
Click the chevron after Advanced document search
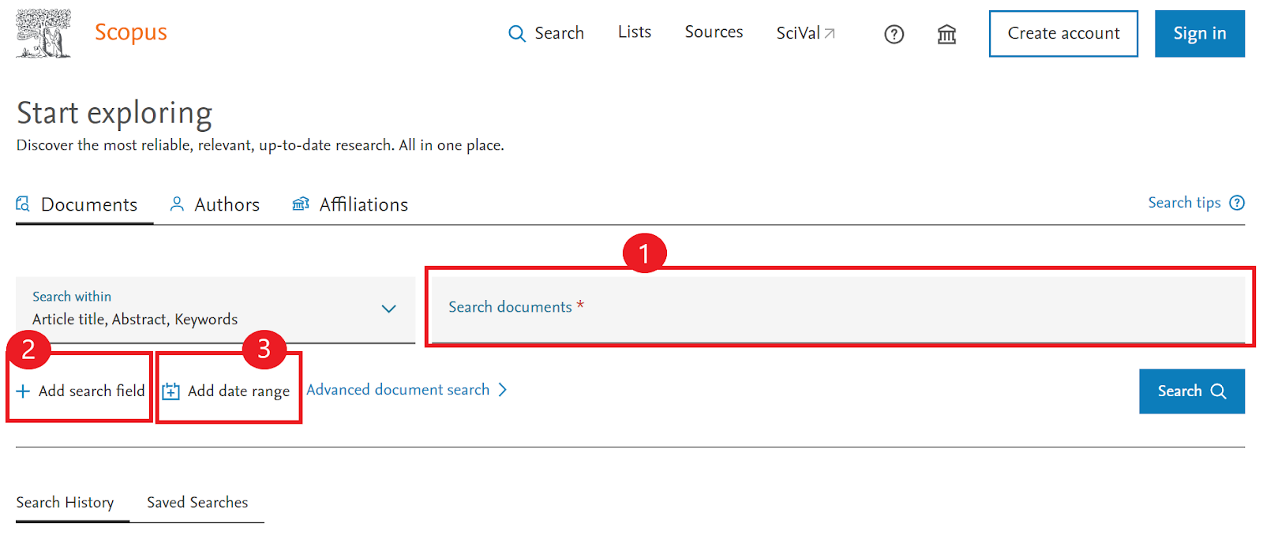(502, 390)
